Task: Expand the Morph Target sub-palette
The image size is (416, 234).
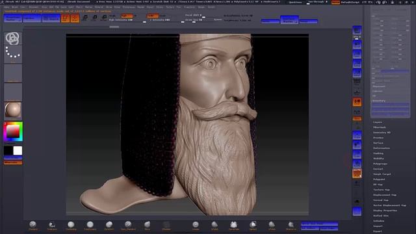Action: coord(382,174)
